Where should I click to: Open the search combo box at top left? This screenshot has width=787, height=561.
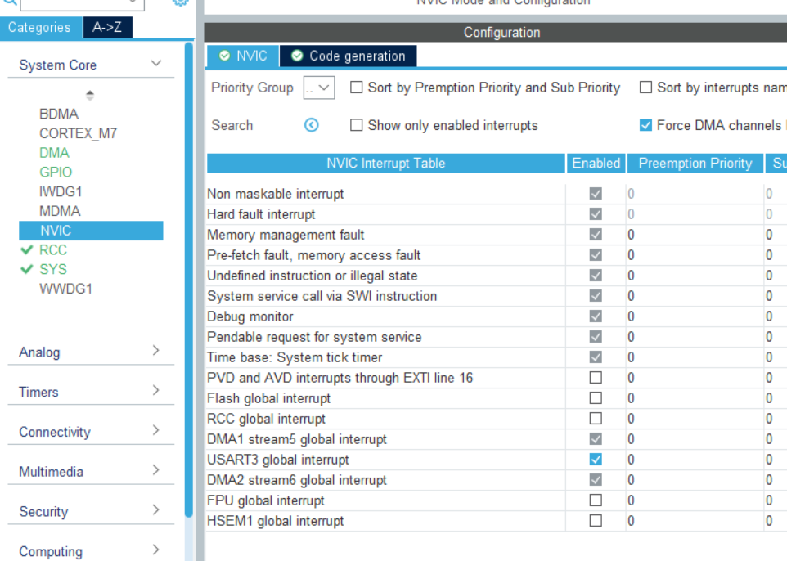(83, 3)
